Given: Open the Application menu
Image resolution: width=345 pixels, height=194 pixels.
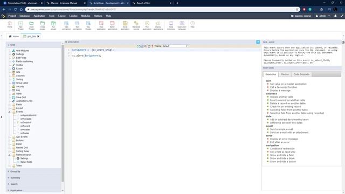Looking at the screenshot, I should tap(39, 16).
